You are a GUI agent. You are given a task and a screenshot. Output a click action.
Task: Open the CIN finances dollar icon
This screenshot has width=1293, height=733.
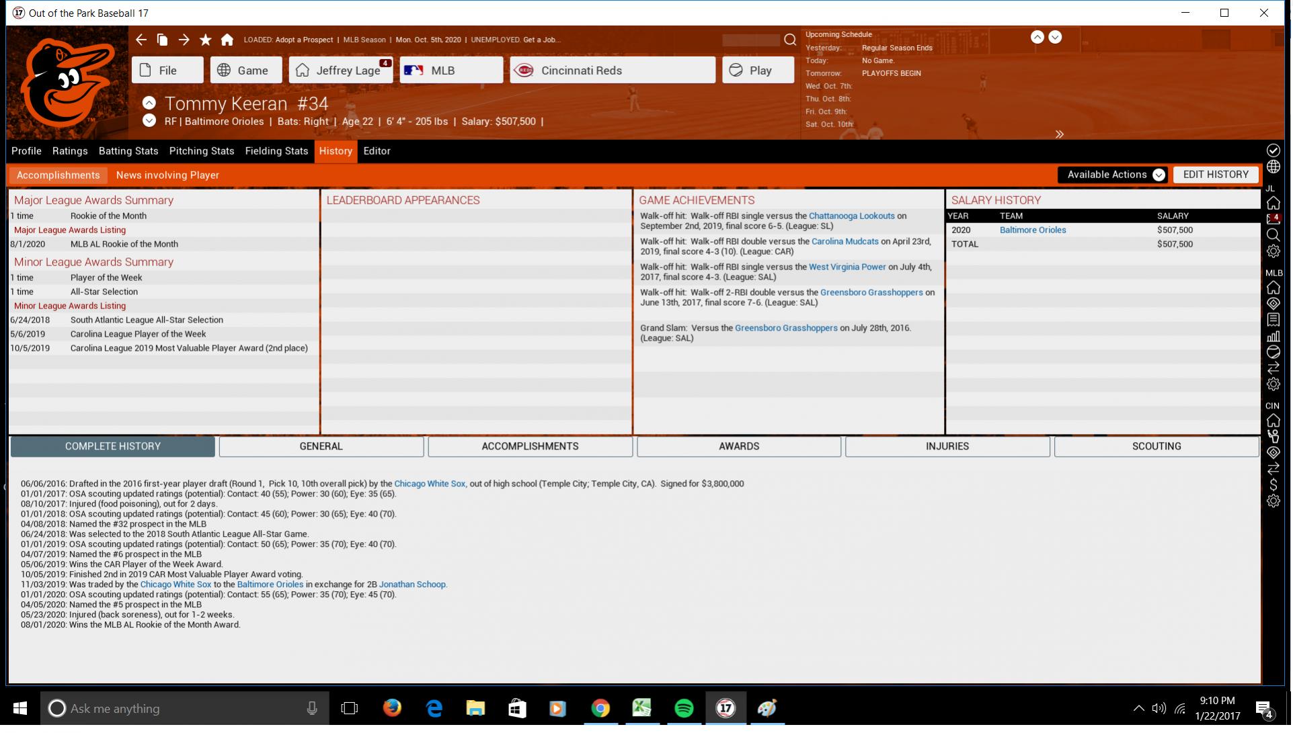point(1273,485)
